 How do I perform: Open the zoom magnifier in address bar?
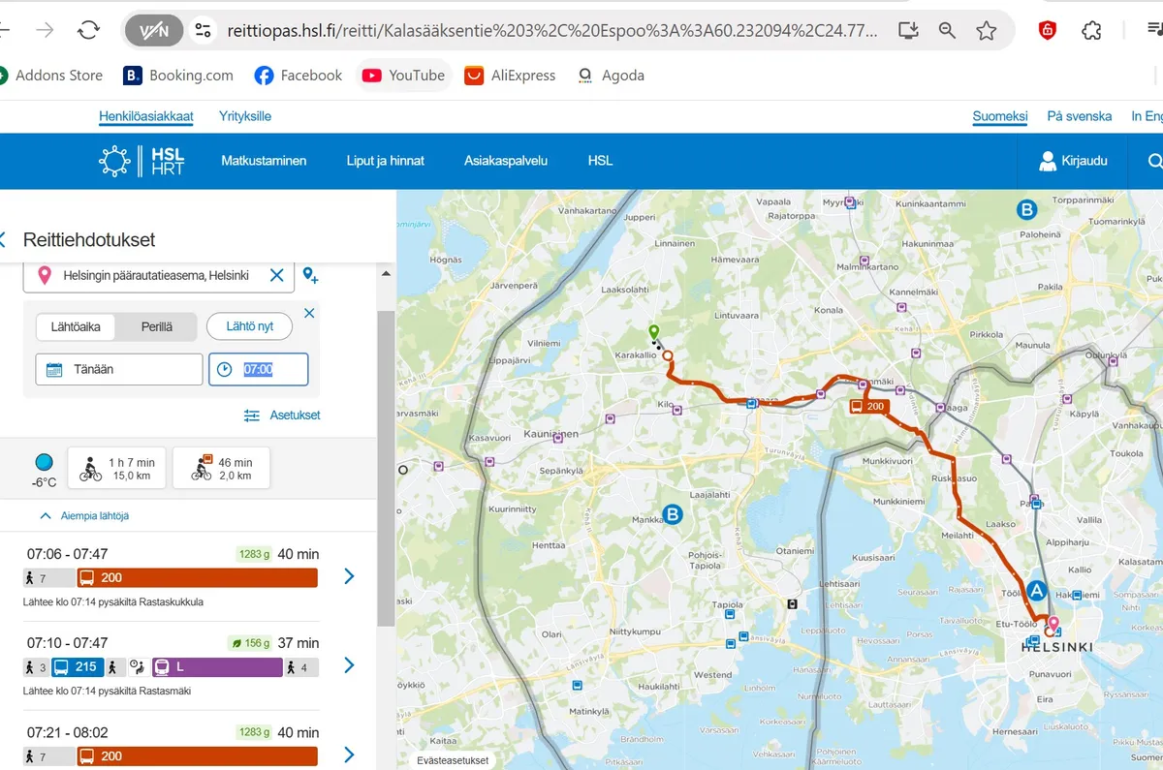[947, 31]
